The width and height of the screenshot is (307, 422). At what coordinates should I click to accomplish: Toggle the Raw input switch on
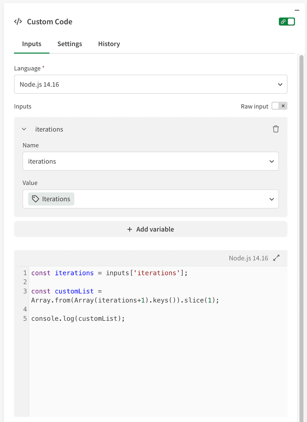[276, 106]
